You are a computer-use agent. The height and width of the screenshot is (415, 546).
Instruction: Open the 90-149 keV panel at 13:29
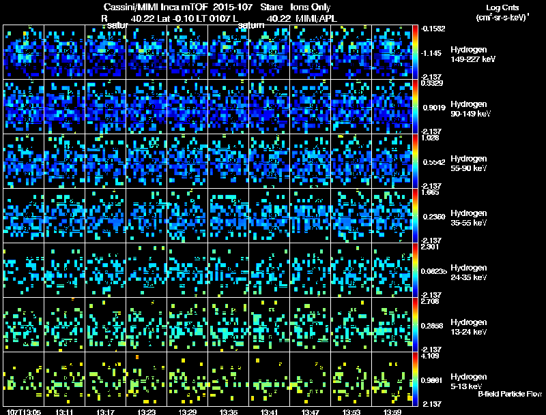pos(188,107)
